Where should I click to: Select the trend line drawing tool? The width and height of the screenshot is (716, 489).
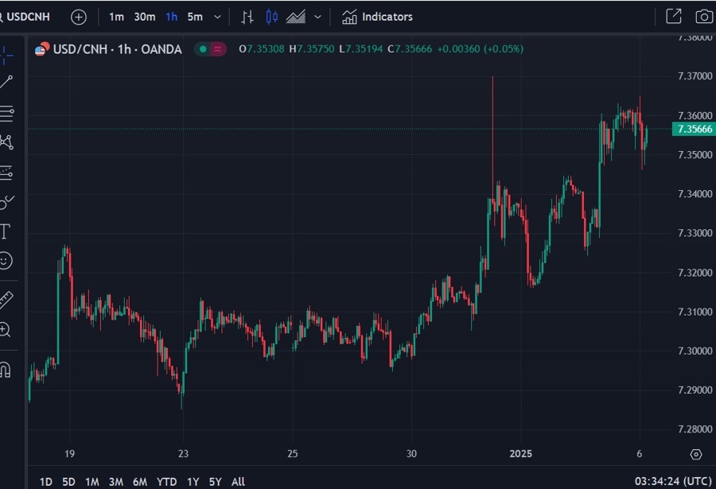point(8,82)
